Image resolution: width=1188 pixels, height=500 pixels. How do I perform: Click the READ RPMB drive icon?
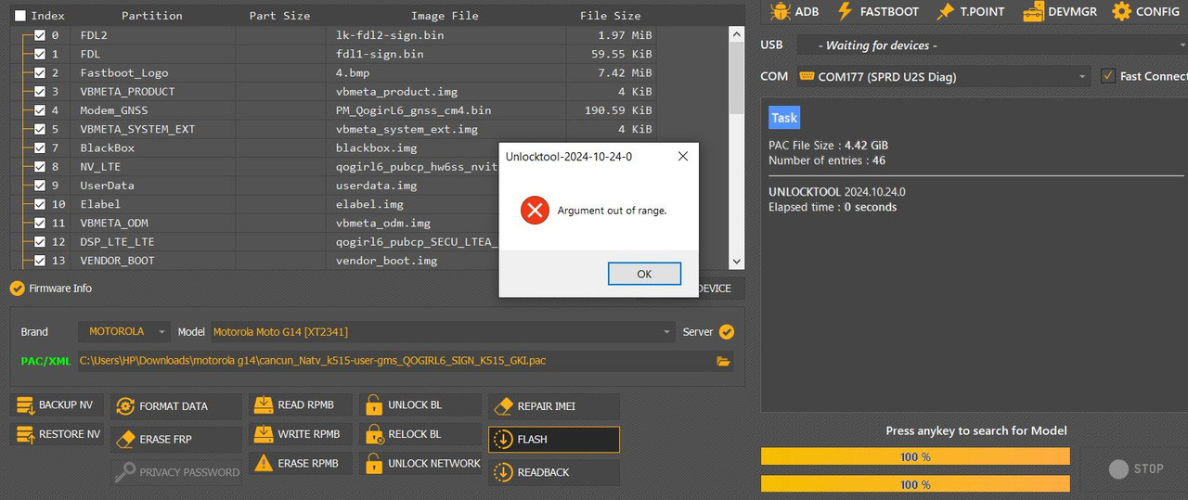click(264, 405)
